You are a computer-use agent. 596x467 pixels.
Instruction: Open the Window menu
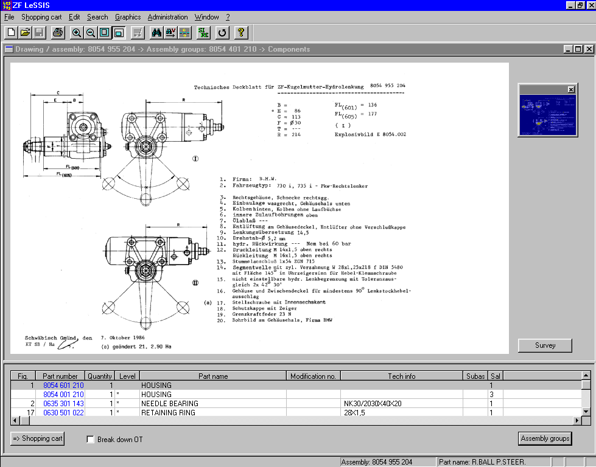[x=206, y=17]
